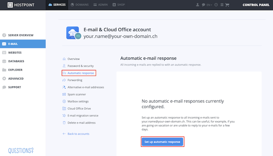Click the Explorer folder icon
This screenshot has height=156, width=273.
pyautogui.click(x=4, y=70)
